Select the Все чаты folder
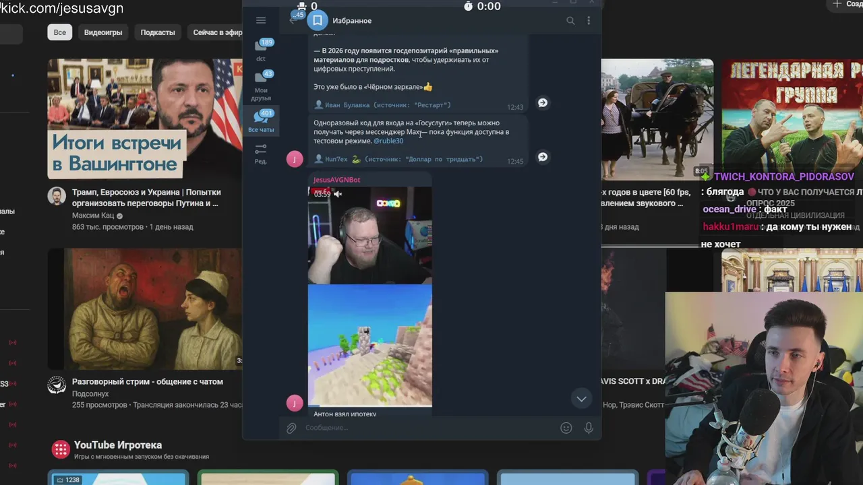Viewport: 863px width, 485px height. (261, 121)
